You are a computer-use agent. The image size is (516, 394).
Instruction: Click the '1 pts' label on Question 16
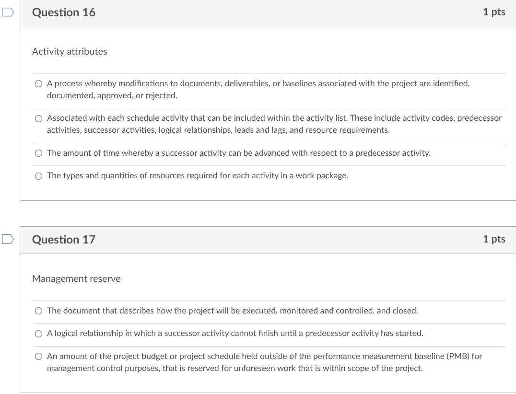tap(494, 12)
